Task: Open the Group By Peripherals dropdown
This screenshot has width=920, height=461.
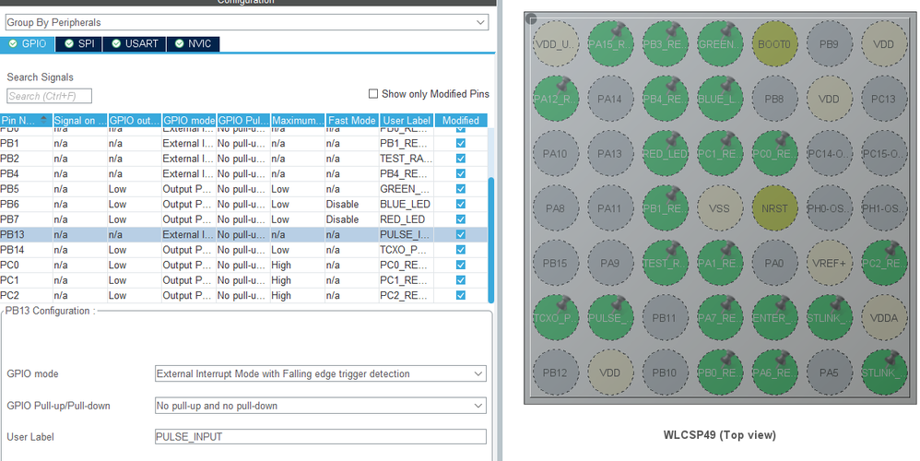Action: tap(246, 22)
